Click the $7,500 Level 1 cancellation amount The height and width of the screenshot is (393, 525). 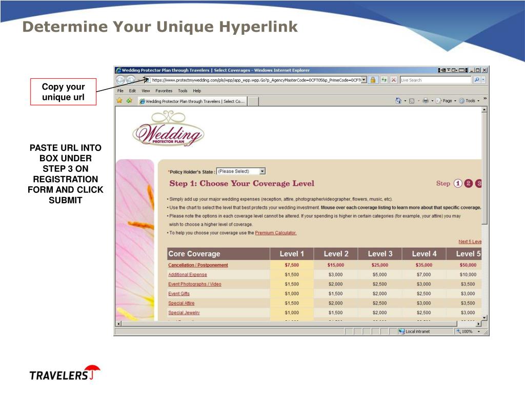[292, 265]
